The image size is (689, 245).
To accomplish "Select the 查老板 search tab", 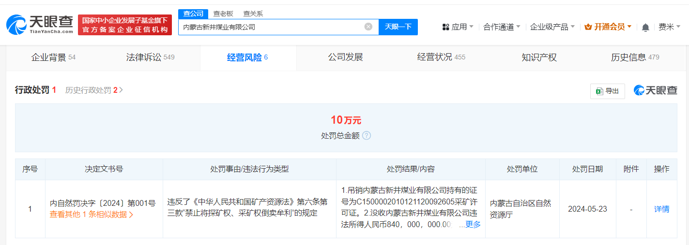I will click(223, 14).
